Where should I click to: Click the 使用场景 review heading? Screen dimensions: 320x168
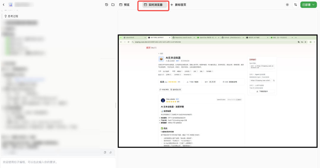pos(166,111)
